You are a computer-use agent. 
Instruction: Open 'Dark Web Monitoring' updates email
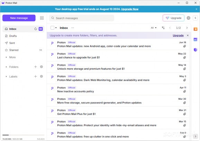[x=118, y=78]
